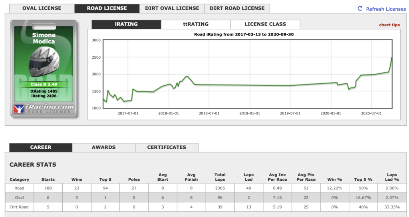Click the Top 5 column header
Viewport: 409px width, 217px height.
(x=105, y=180)
